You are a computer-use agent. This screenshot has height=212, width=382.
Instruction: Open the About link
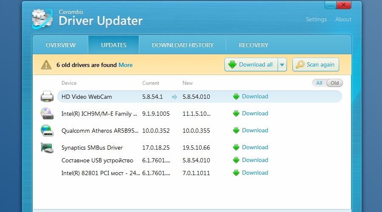click(x=343, y=19)
